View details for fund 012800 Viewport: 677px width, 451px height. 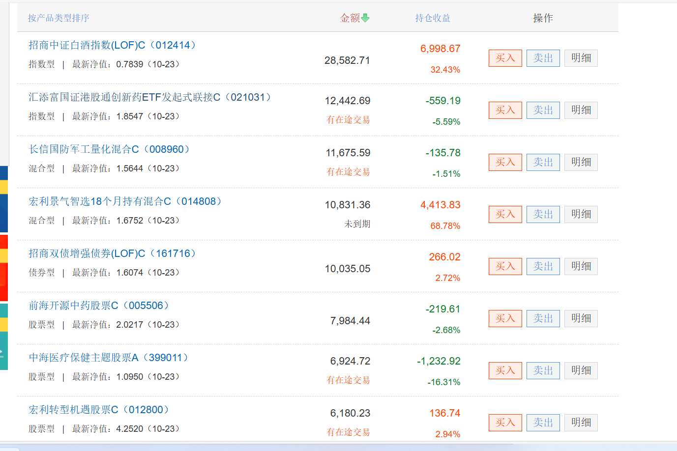(581, 423)
